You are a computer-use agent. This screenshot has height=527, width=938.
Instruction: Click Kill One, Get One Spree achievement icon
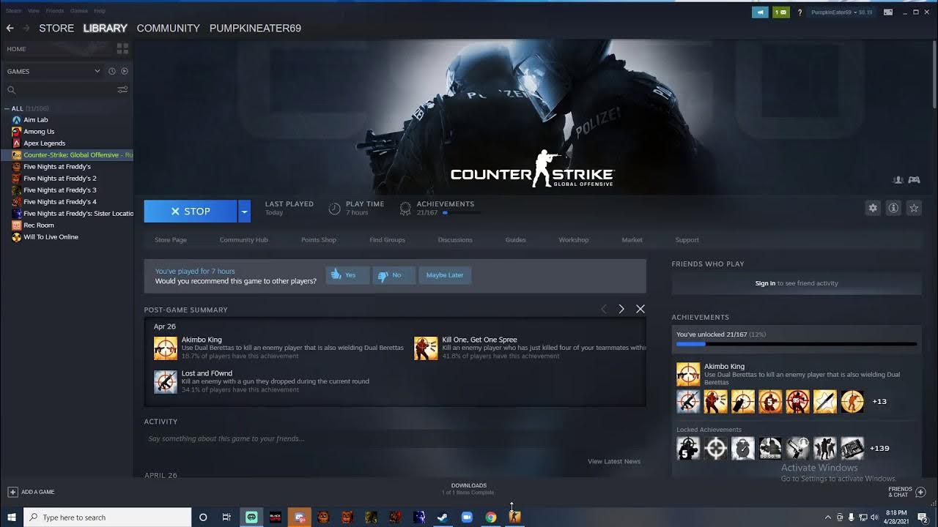click(x=426, y=348)
